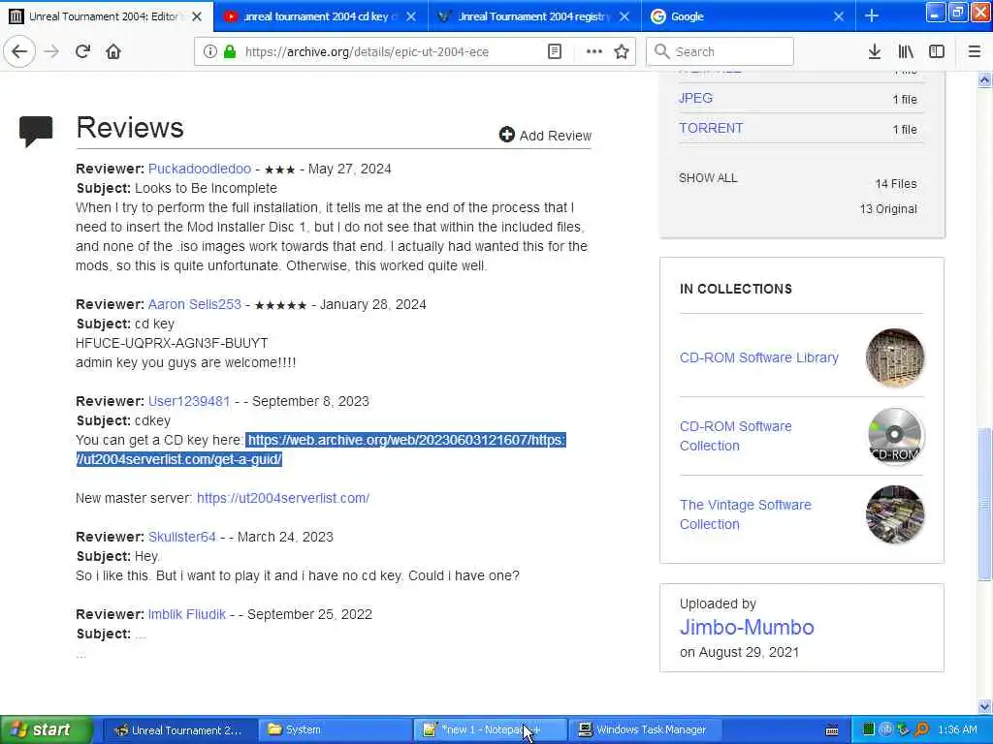993x744 pixels.
Task: Open the JPEG download option
Action: click(x=695, y=98)
